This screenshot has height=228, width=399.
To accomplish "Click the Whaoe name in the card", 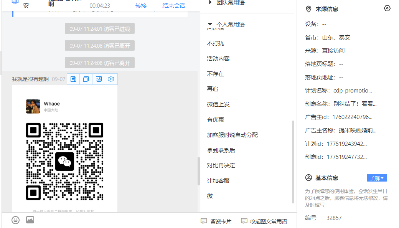I will (52, 104).
